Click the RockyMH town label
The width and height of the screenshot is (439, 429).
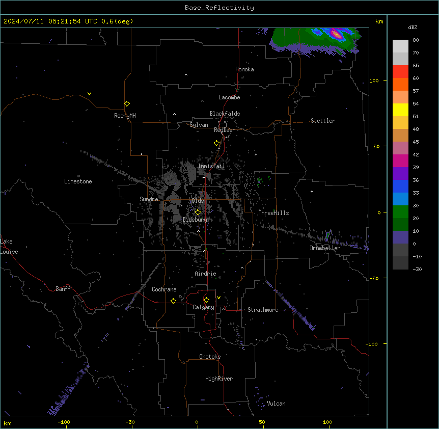pyautogui.click(x=125, y=116)
